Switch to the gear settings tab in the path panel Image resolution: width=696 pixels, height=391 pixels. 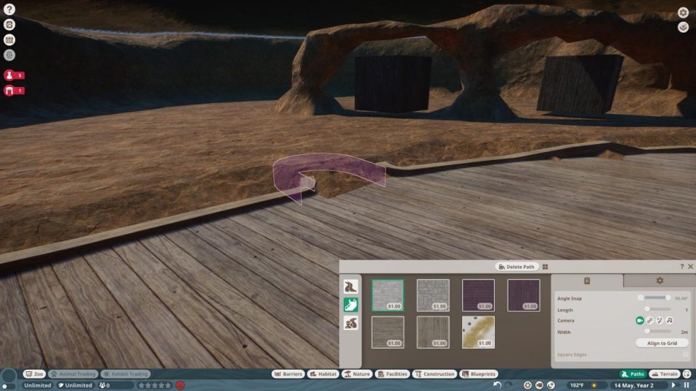point(659,280)
